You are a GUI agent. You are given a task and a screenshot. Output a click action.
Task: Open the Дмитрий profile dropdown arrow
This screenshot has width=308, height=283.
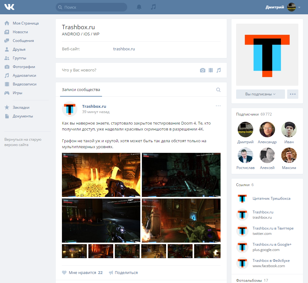coord(299,7)
